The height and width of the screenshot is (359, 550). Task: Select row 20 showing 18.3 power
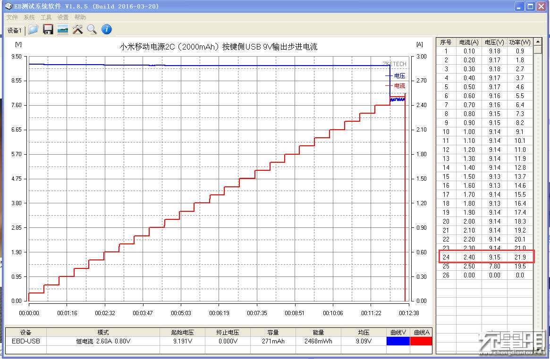click(x=485, y=221)
